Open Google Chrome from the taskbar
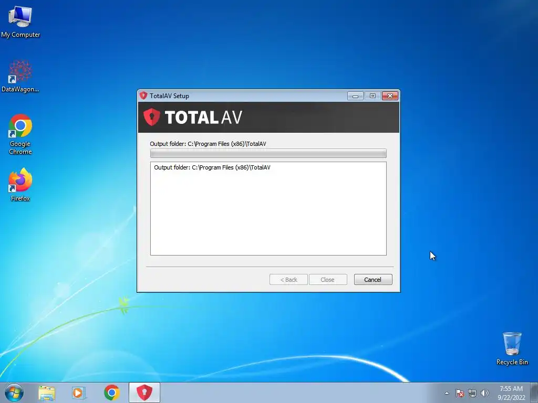Image resolution: width=538 pixels, height=403 pixels. (111, 393)
